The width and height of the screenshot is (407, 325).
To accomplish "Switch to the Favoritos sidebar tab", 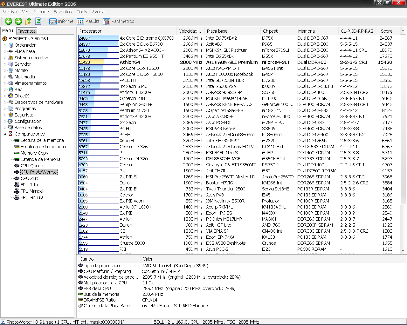I will (26, 31).
